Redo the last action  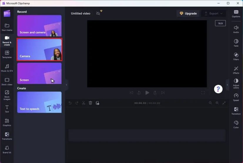(x=77, y=103)
